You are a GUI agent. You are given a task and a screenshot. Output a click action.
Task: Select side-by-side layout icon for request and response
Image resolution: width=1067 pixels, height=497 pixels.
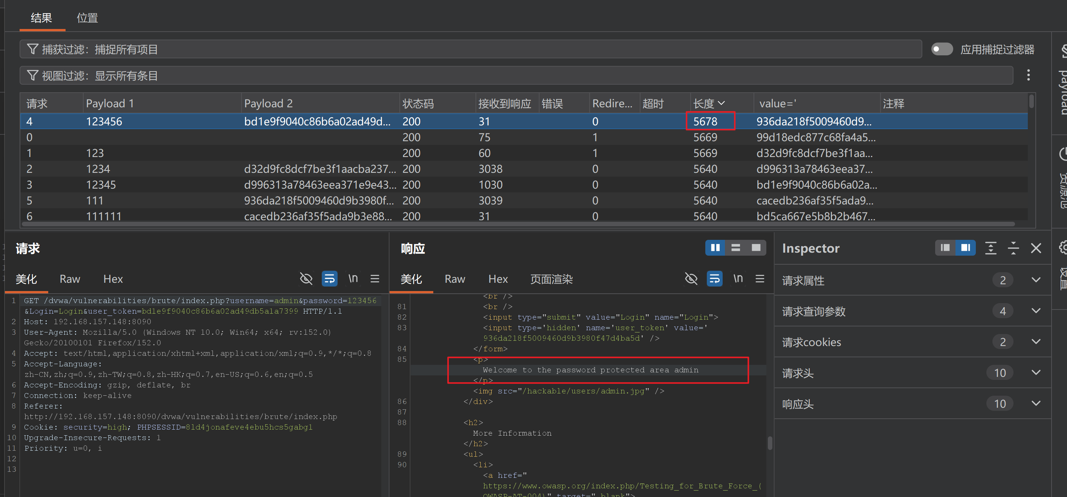pos(715,248)
